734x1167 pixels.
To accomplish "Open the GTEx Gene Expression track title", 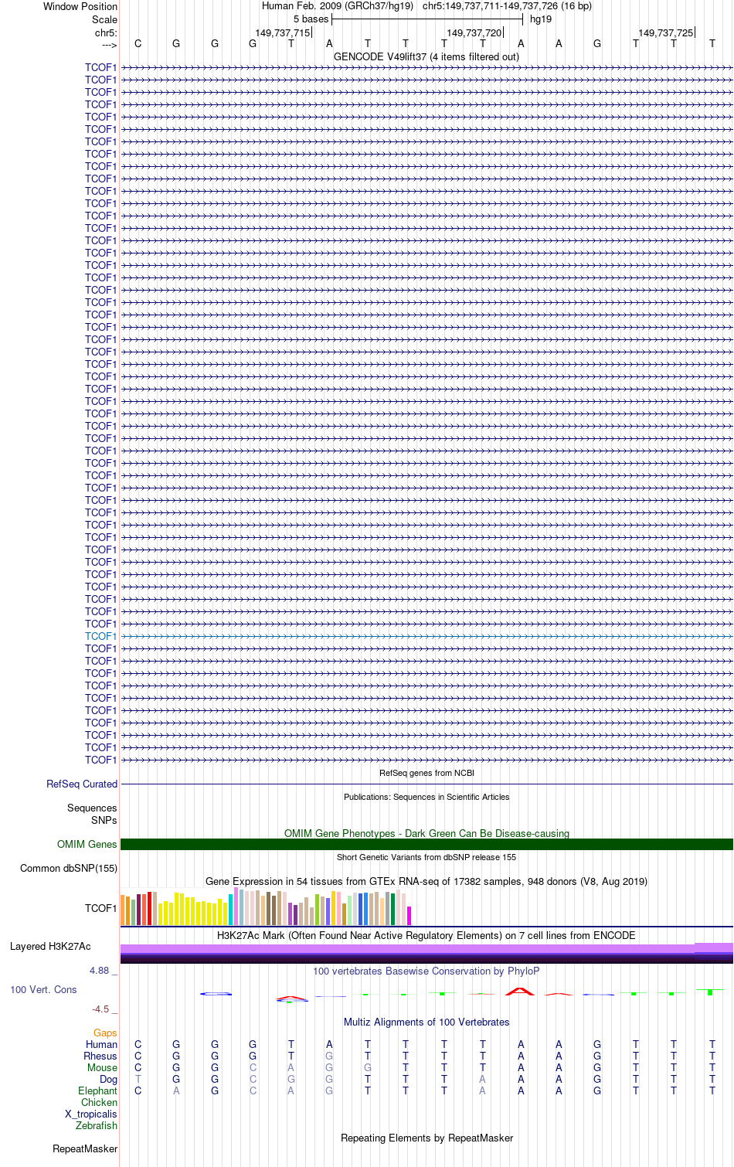I will click(x=426, y=881).
